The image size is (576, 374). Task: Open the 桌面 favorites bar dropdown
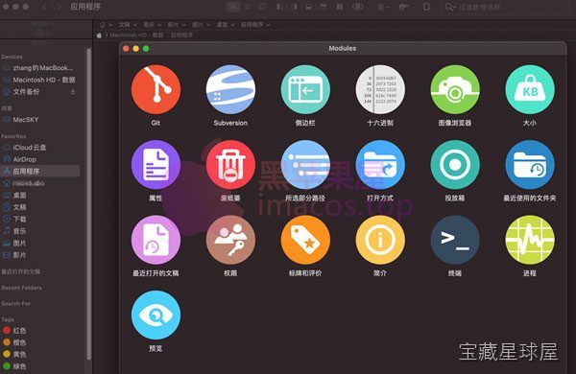(x=226, y=25)
